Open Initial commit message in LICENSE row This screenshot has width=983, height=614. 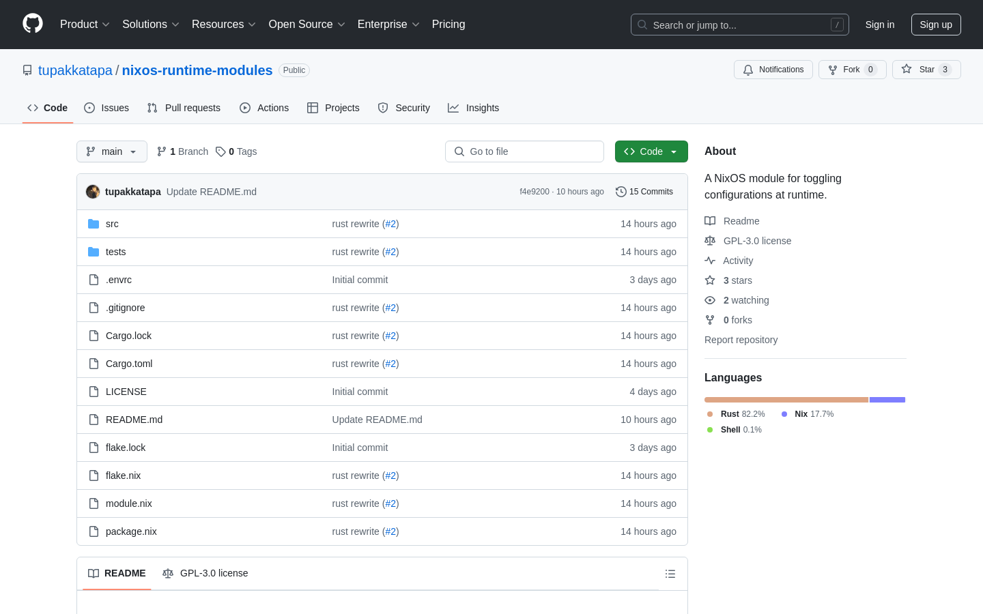coord(360,392)
